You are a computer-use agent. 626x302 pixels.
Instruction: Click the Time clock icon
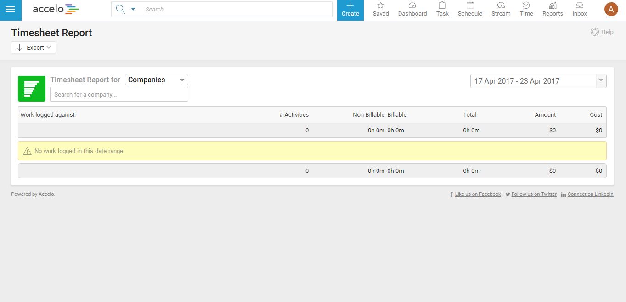[526, 6]
